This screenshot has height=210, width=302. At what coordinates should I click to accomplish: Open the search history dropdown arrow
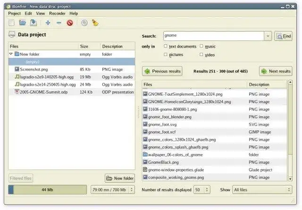tap(268, 36)
